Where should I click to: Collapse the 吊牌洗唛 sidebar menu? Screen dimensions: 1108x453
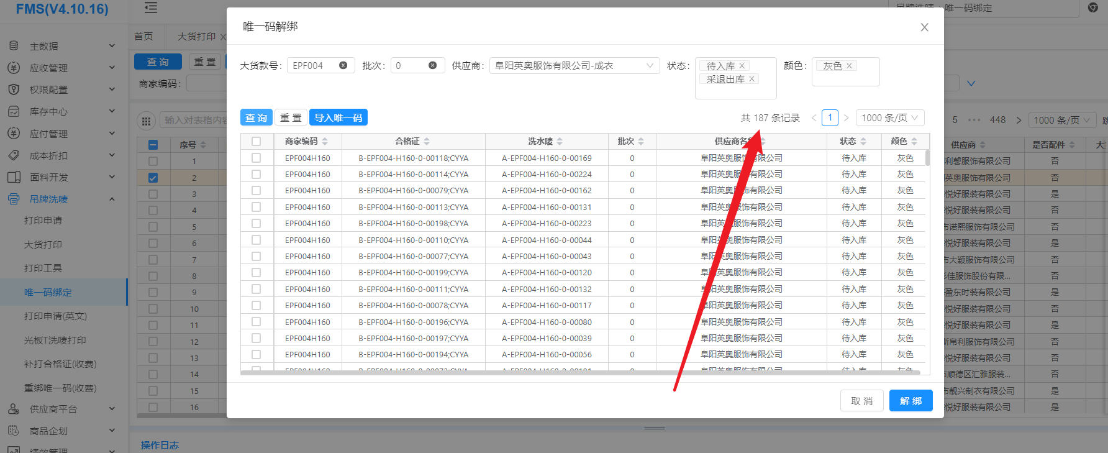(112, 199)
